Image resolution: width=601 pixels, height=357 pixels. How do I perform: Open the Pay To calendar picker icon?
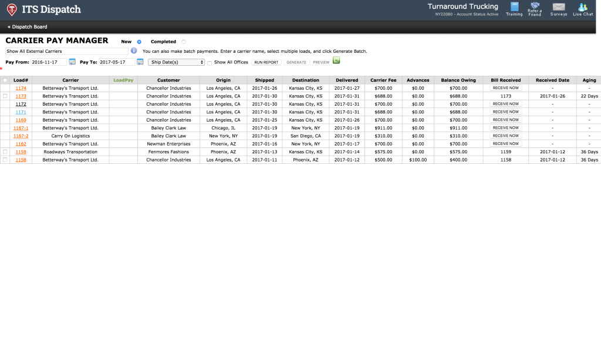[140, 62]
